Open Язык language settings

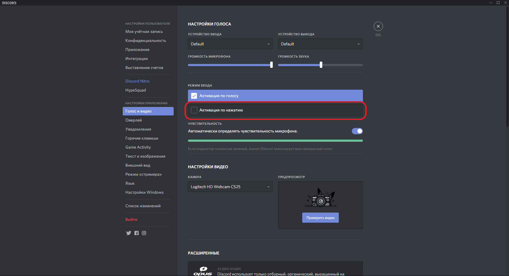click(x=148, y=183)
